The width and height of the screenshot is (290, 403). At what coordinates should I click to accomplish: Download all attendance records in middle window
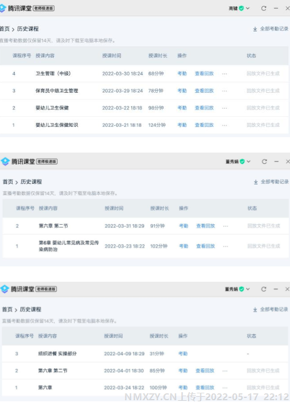[271, 182]
